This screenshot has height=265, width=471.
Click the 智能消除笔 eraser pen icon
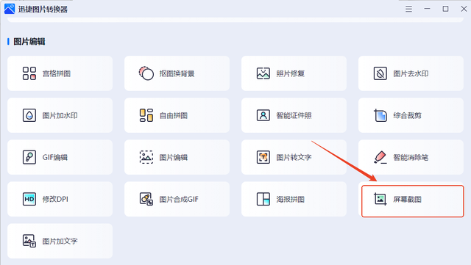coord(380,157)
